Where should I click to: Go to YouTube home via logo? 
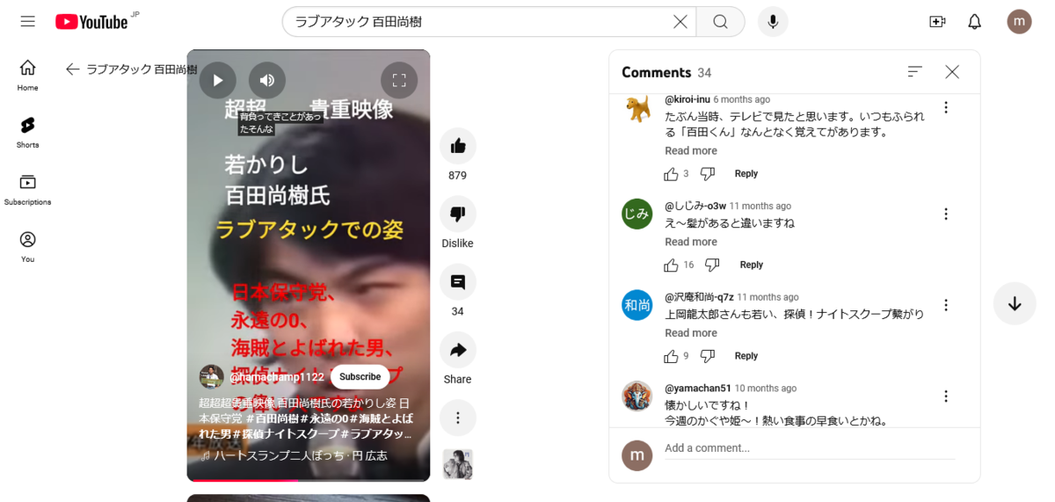click(x=91, y=22)
